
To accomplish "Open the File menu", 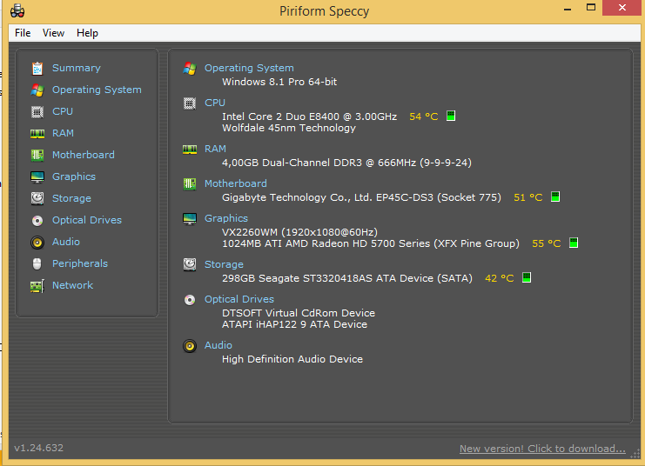I will 23,33.
